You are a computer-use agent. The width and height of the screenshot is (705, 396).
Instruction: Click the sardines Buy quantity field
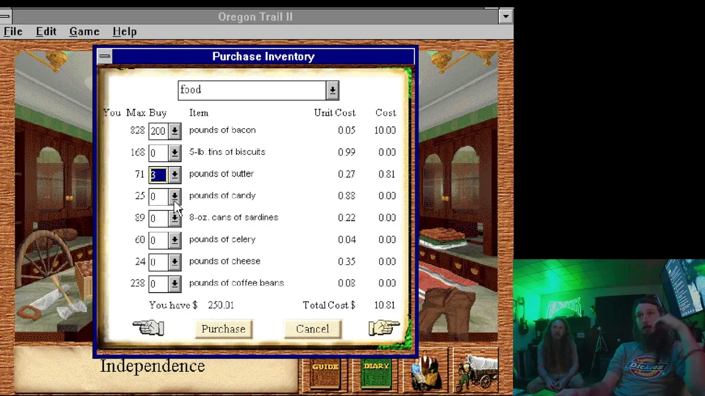(x=158, y=218)
